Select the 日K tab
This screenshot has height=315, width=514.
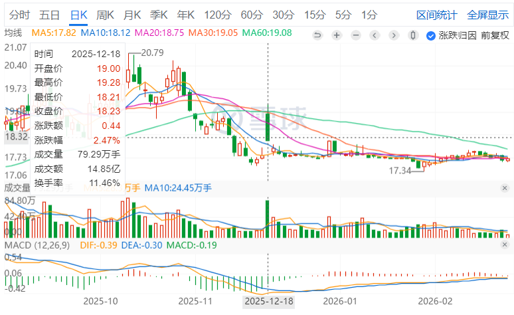(78, 15)
